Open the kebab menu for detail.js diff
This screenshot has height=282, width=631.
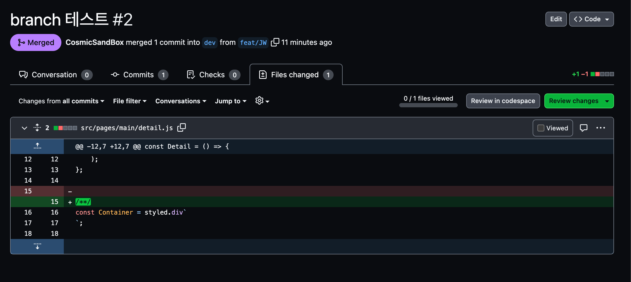click(x=601, y=128)
